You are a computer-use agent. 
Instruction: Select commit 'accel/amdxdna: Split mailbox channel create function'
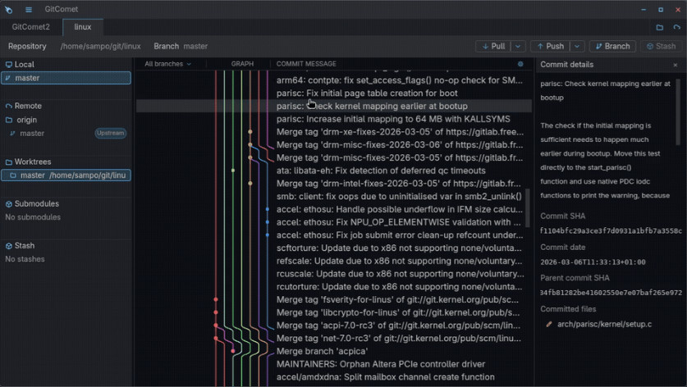tap(334, 377)
